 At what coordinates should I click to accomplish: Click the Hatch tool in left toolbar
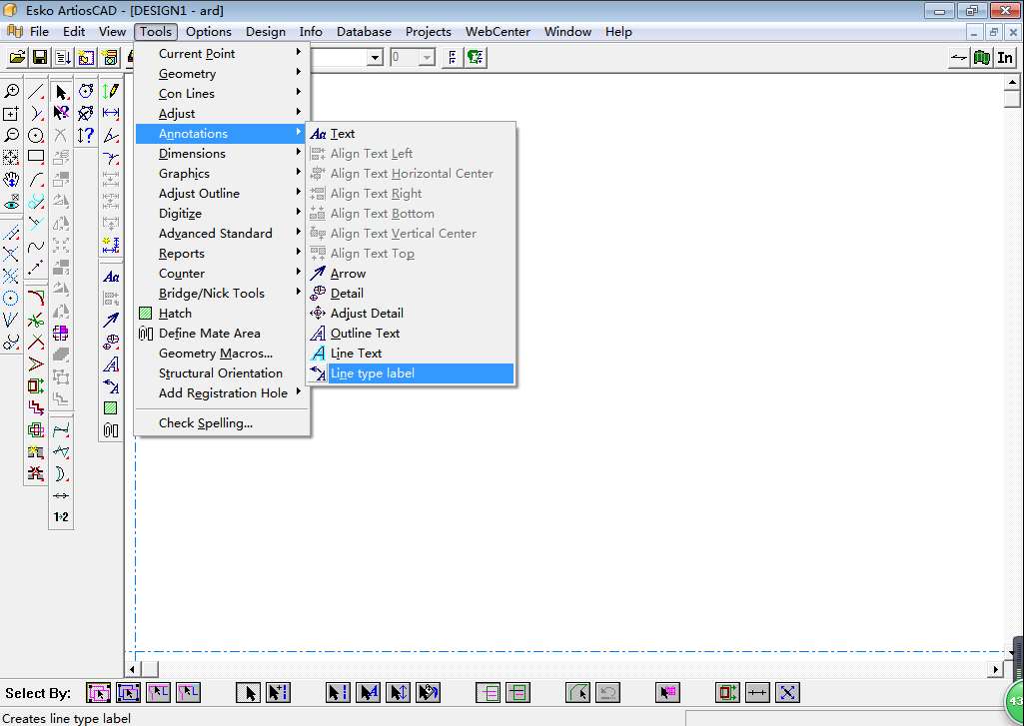[x=111, y=408]
